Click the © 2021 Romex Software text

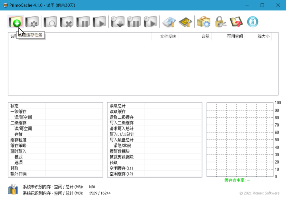[x=259, y=193]
